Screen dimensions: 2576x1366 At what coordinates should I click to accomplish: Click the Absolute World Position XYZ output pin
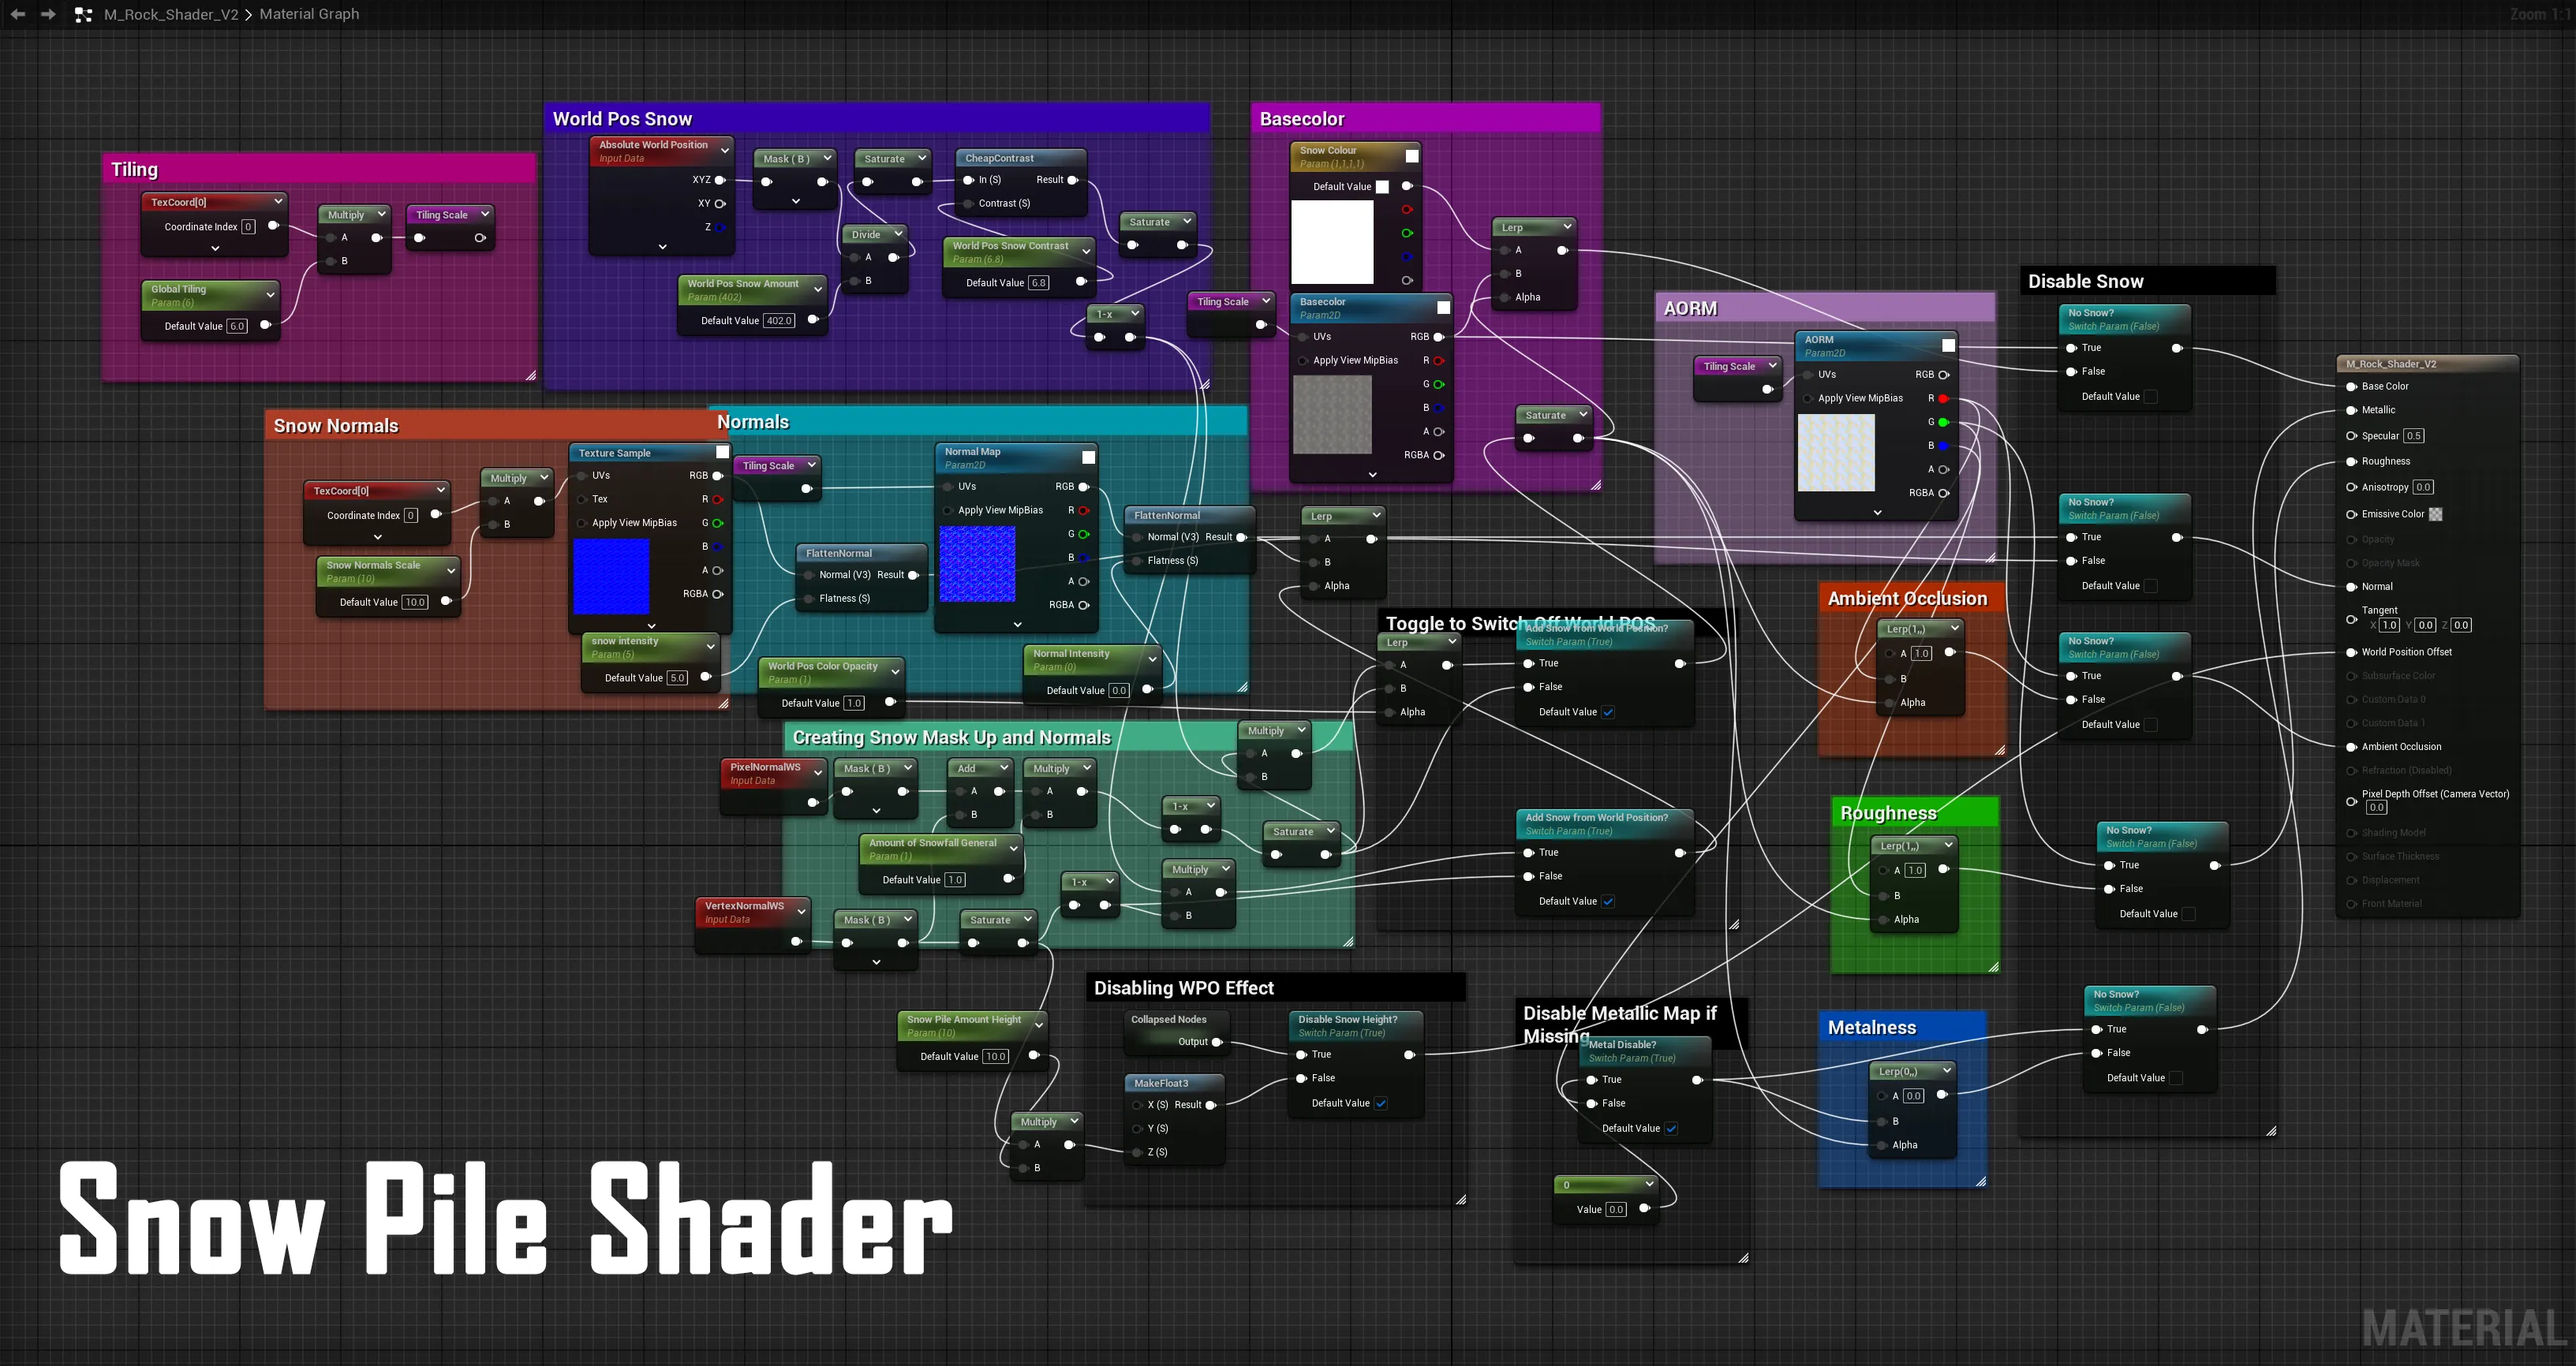(x=720, y=180)
